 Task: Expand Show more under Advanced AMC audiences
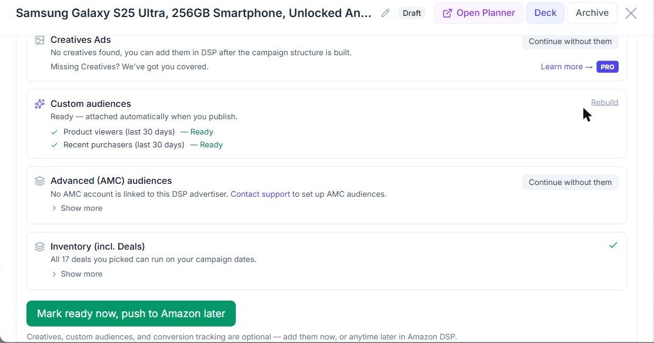coord(76,208)
